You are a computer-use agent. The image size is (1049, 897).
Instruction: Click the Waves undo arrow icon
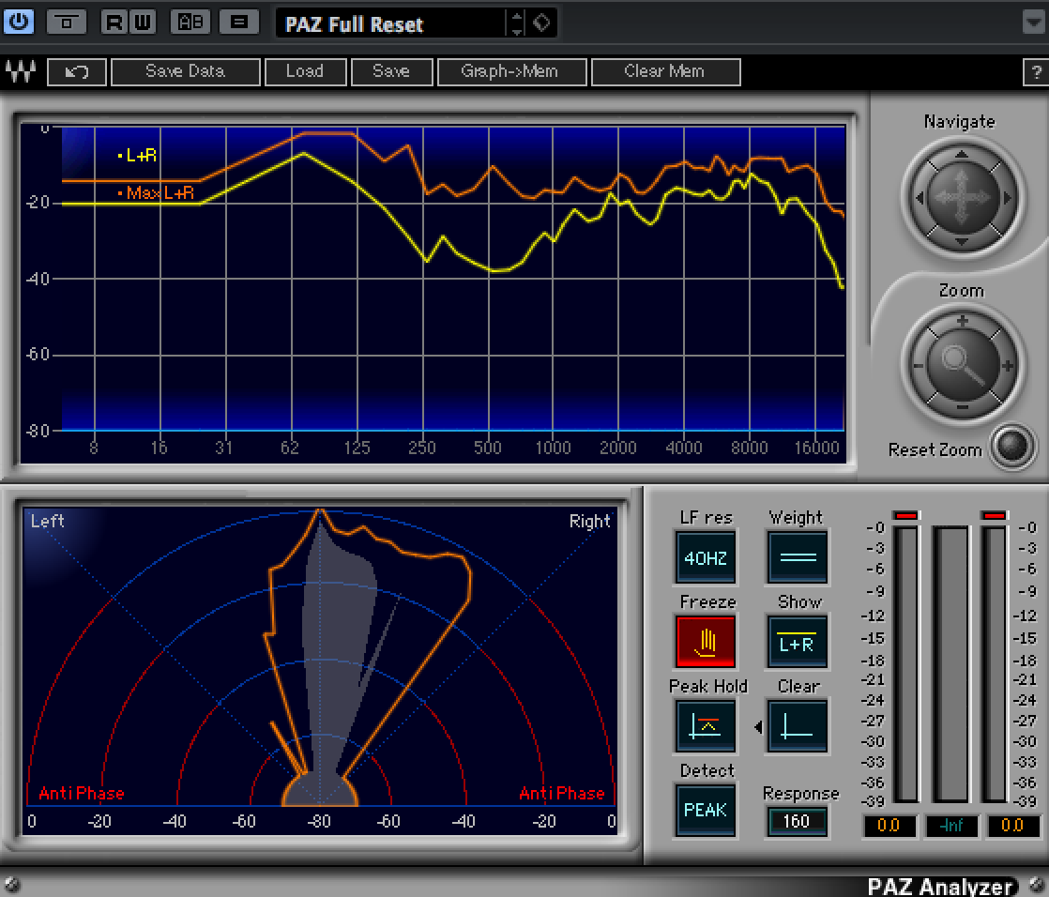click(x=75, y=72)
